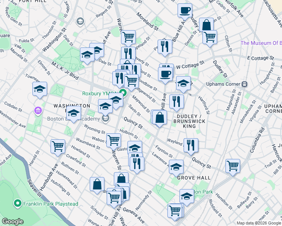This screenshot has height=226, width=282.
Task: Click the Franklin Park Playstead green pin
Action: click(17, 204)
